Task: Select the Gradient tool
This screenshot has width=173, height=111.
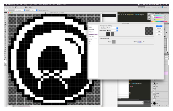Action: pos(5,37)
